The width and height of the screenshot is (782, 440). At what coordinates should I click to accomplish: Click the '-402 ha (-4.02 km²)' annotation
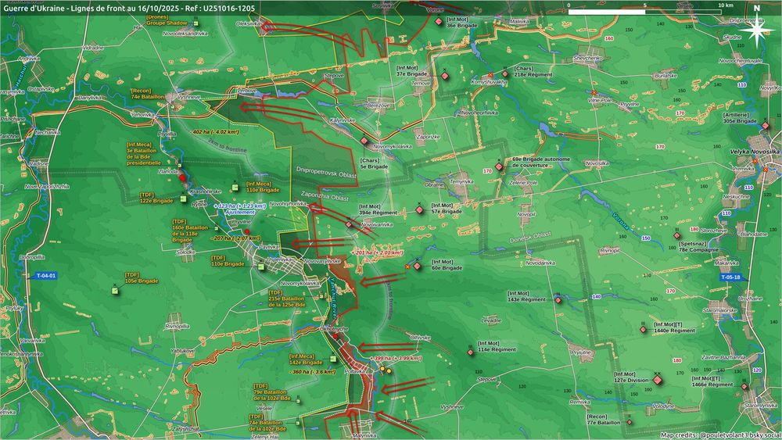pyautogui.click(x=216, y=132)
